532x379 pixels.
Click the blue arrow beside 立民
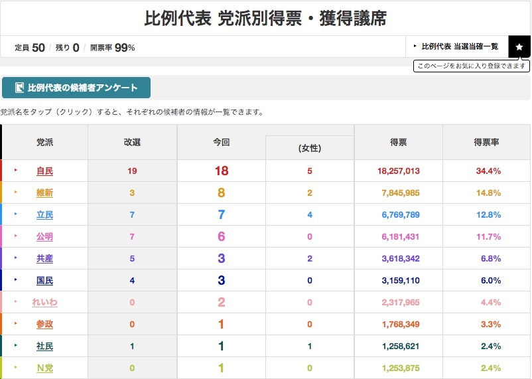pos(16,214)
